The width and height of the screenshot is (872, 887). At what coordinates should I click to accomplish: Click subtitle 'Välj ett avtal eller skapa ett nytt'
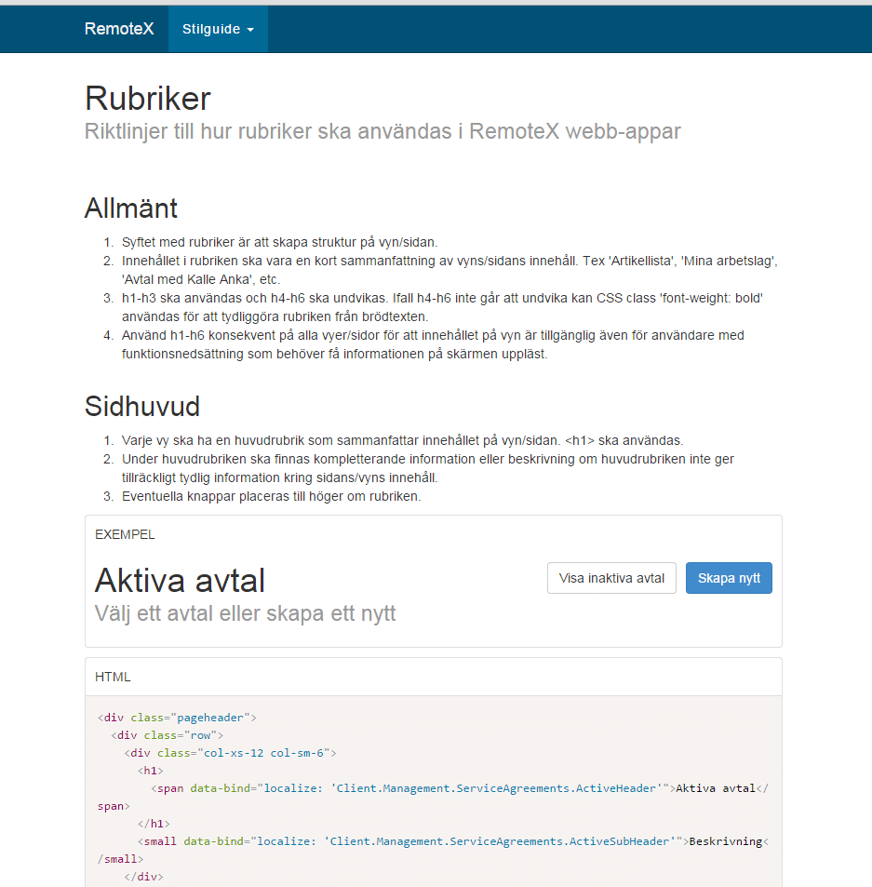click(245, 613)
